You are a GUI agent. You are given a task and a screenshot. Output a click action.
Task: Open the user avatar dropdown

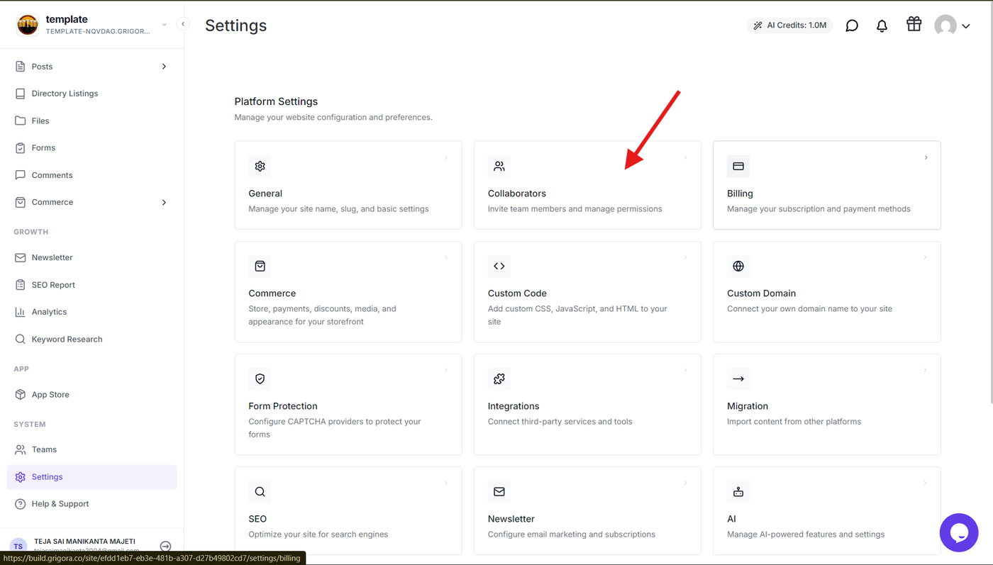point(952,26)
